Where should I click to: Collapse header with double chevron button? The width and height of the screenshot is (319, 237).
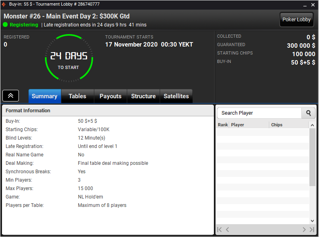tap(10, 95)
